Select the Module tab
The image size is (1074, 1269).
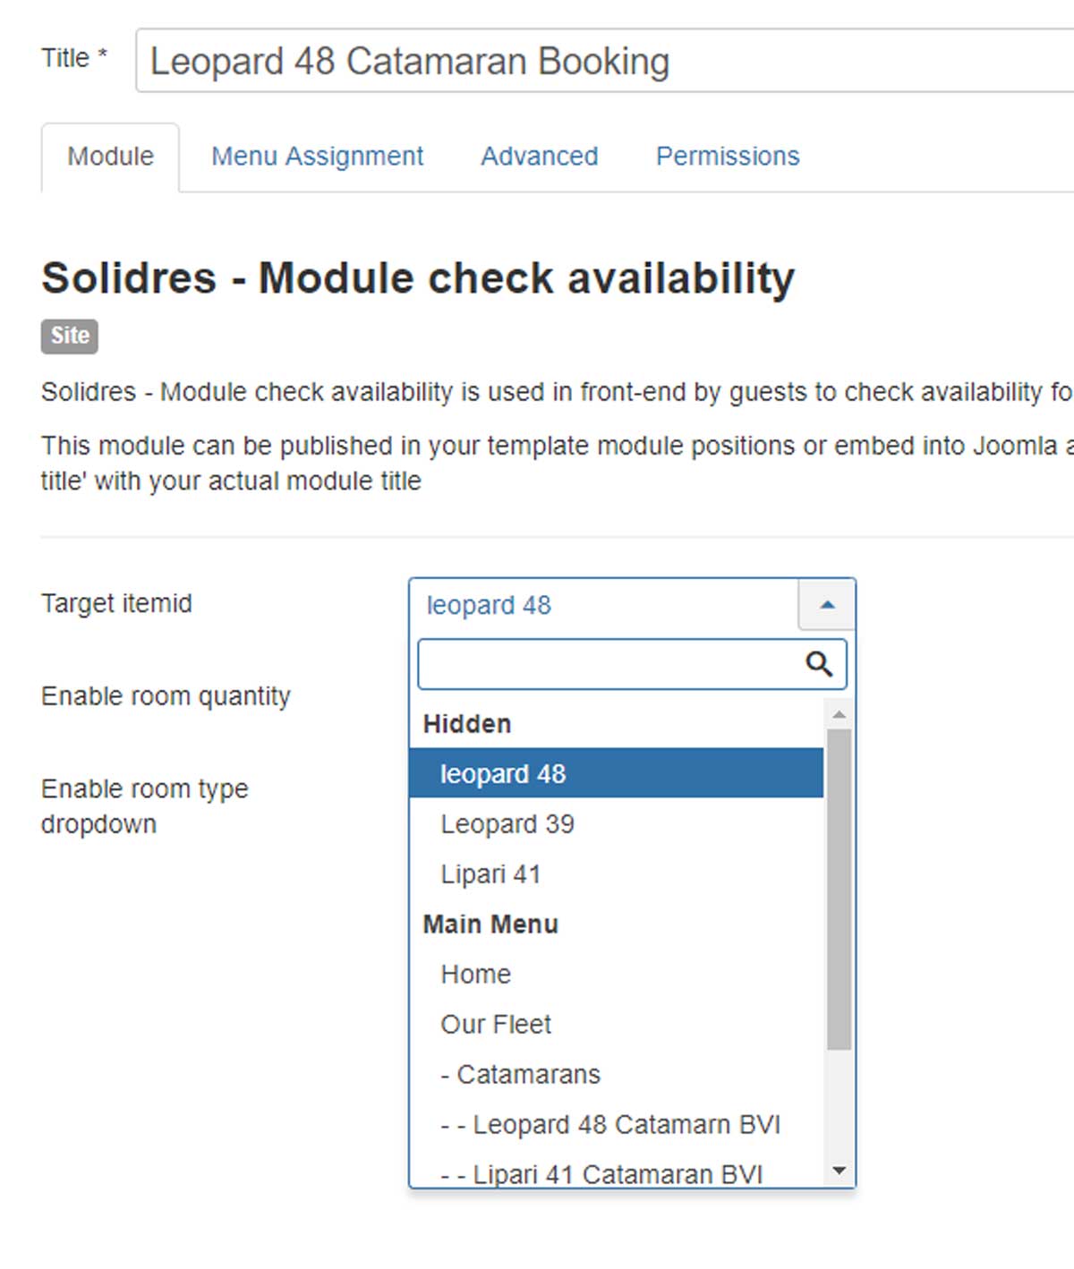pyautogui.click(x=110, y=157)
